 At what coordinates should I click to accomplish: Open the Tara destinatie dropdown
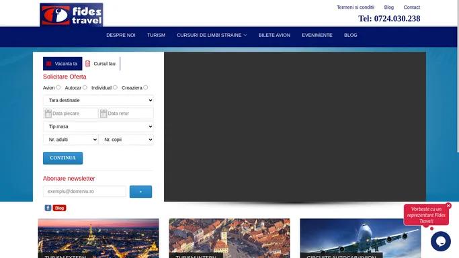click(x=98, y=100)
